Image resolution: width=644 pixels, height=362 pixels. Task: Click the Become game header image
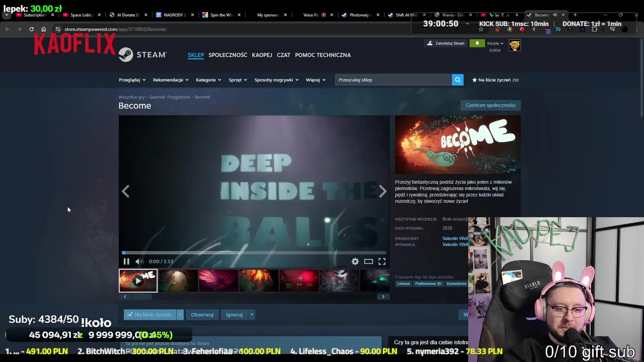click(x=458, y=145)
